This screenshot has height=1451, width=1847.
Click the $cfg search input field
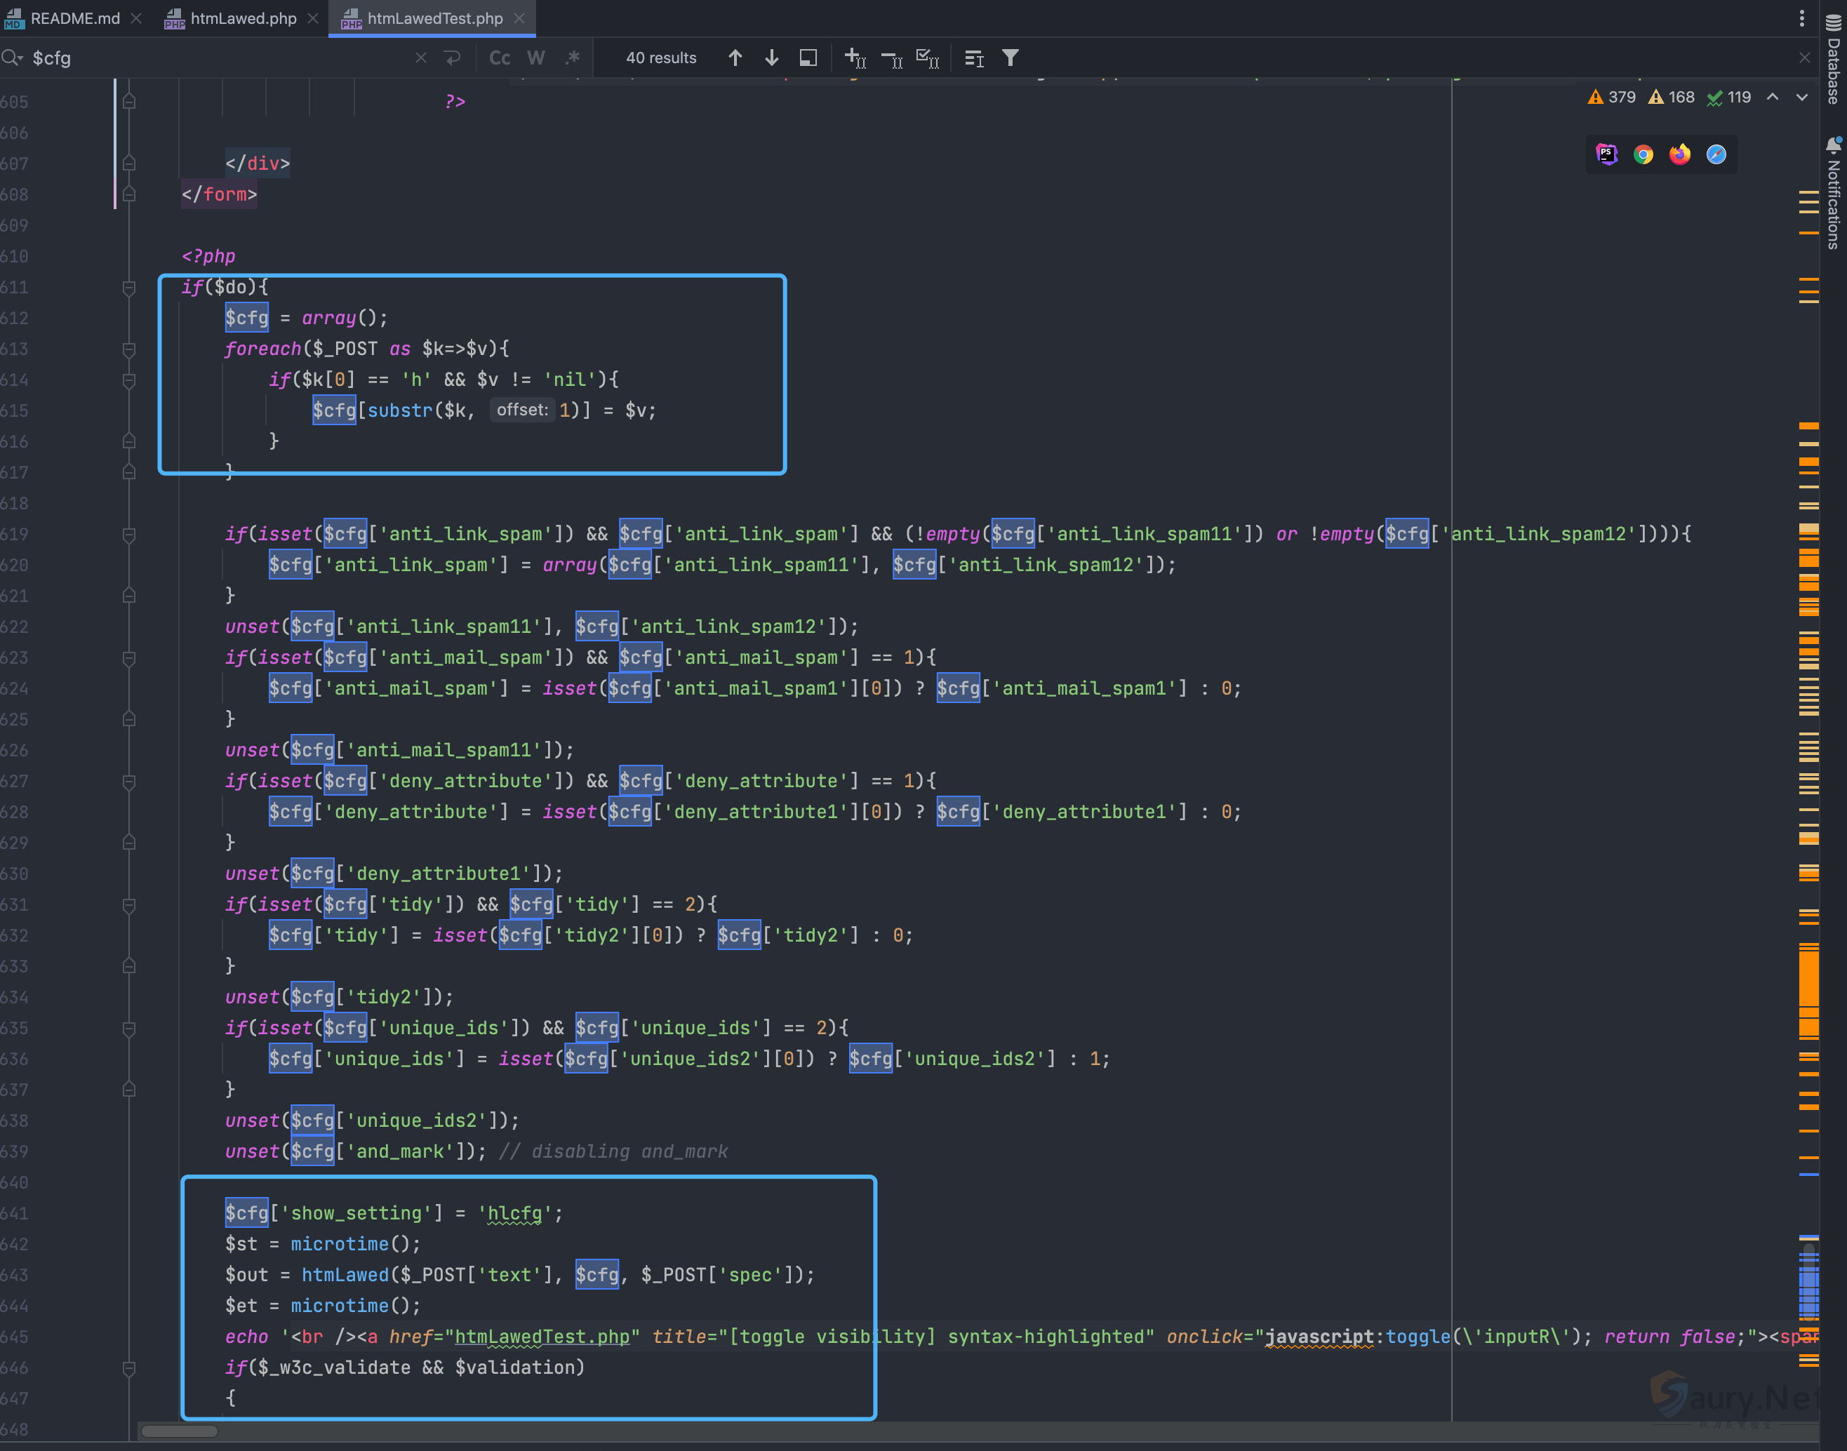pyautogui.click(x=213, y=58)
